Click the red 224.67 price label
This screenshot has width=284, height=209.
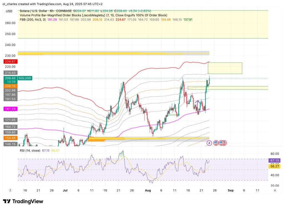coord(10,61)
